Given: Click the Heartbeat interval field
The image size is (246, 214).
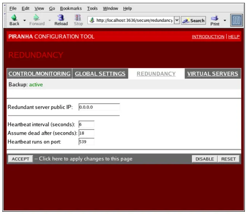Looking at the screenshot, I should coord(86,124).
